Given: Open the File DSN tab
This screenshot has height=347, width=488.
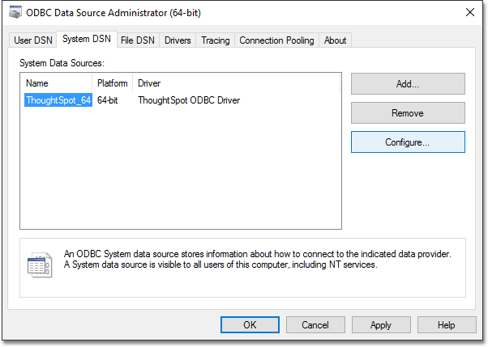Looking at the screenshot, I should point(139,40).
